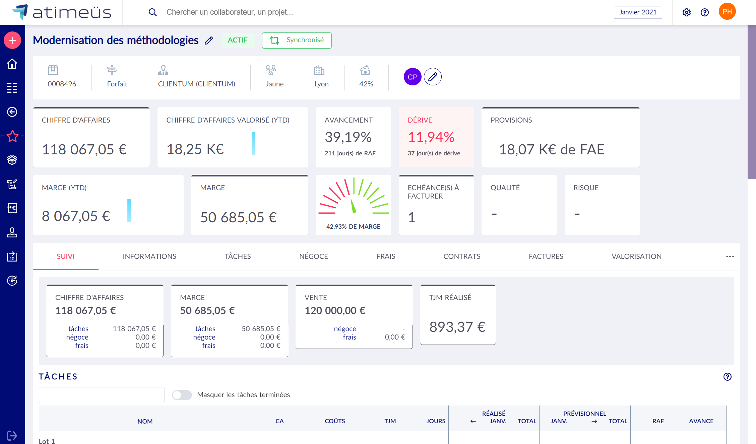Open the Janvier 2021 period selector

tap(638, 12)
